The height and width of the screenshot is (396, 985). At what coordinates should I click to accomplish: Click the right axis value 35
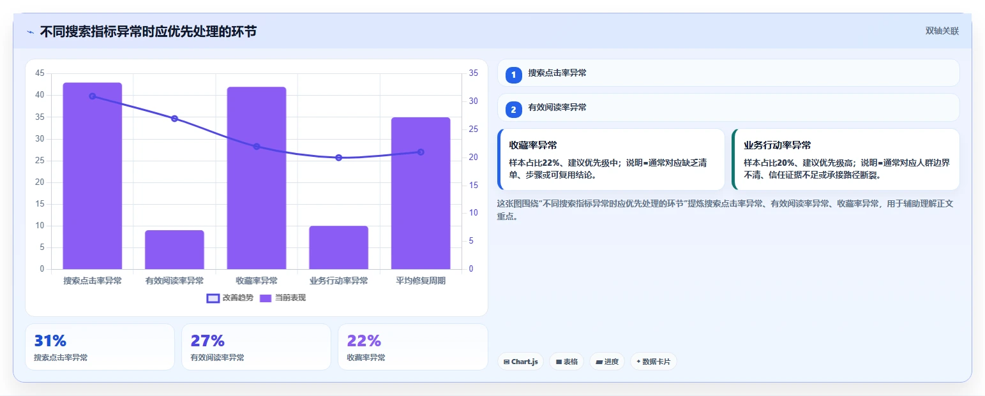coord(473,73)
